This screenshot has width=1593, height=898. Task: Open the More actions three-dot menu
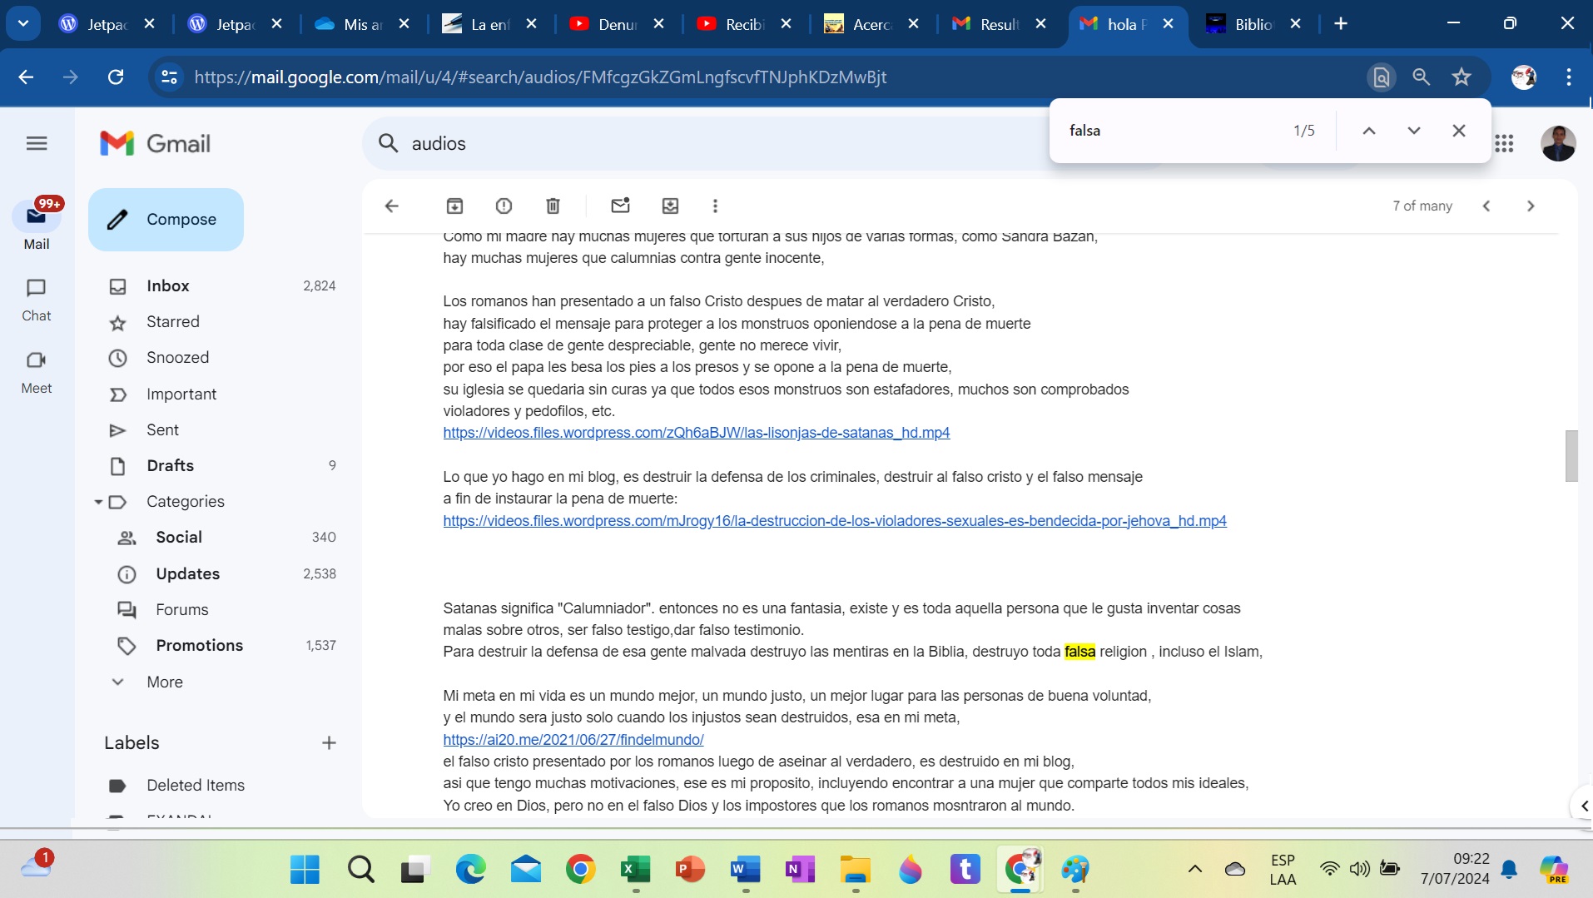tap(715, 206)
